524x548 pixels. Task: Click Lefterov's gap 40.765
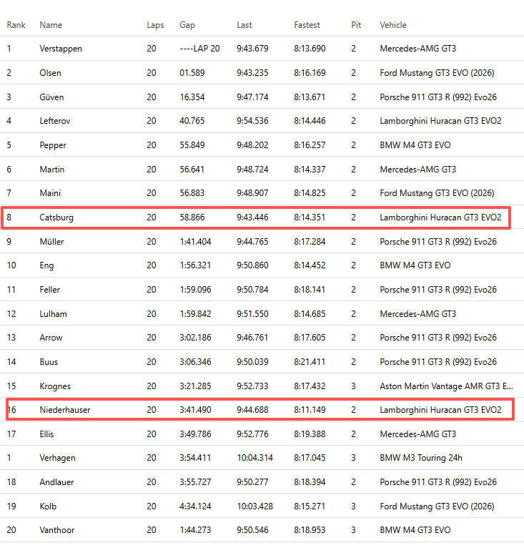(192, 121)
